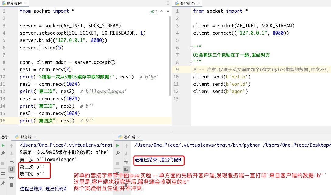Rerun the 服务端 script with green arrow
331x195 pixels.
coord(3,146)
